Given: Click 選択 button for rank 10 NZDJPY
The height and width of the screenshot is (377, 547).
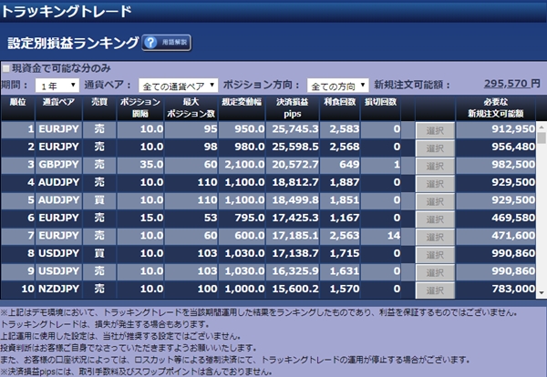Looking at the screenshot, I should click(x=435, y=290).
